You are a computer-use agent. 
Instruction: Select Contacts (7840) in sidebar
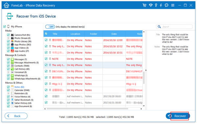point(22,66)
